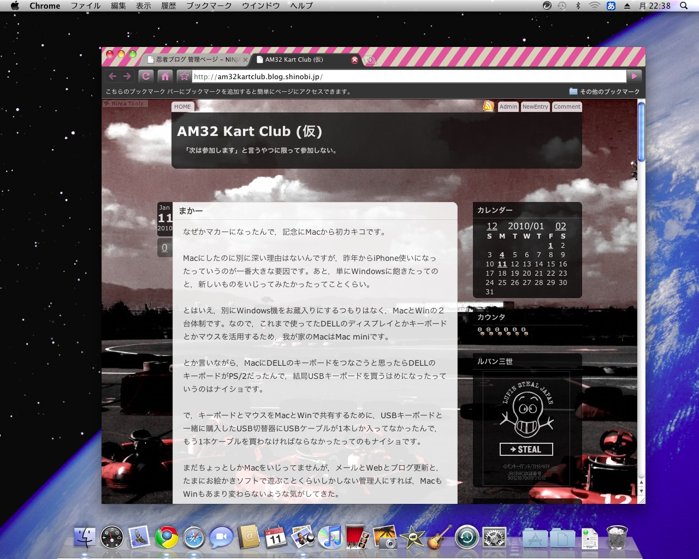699x559 pixels.
Task: Click the menu bar clock 月 22:38
Action: pos(655,6)
